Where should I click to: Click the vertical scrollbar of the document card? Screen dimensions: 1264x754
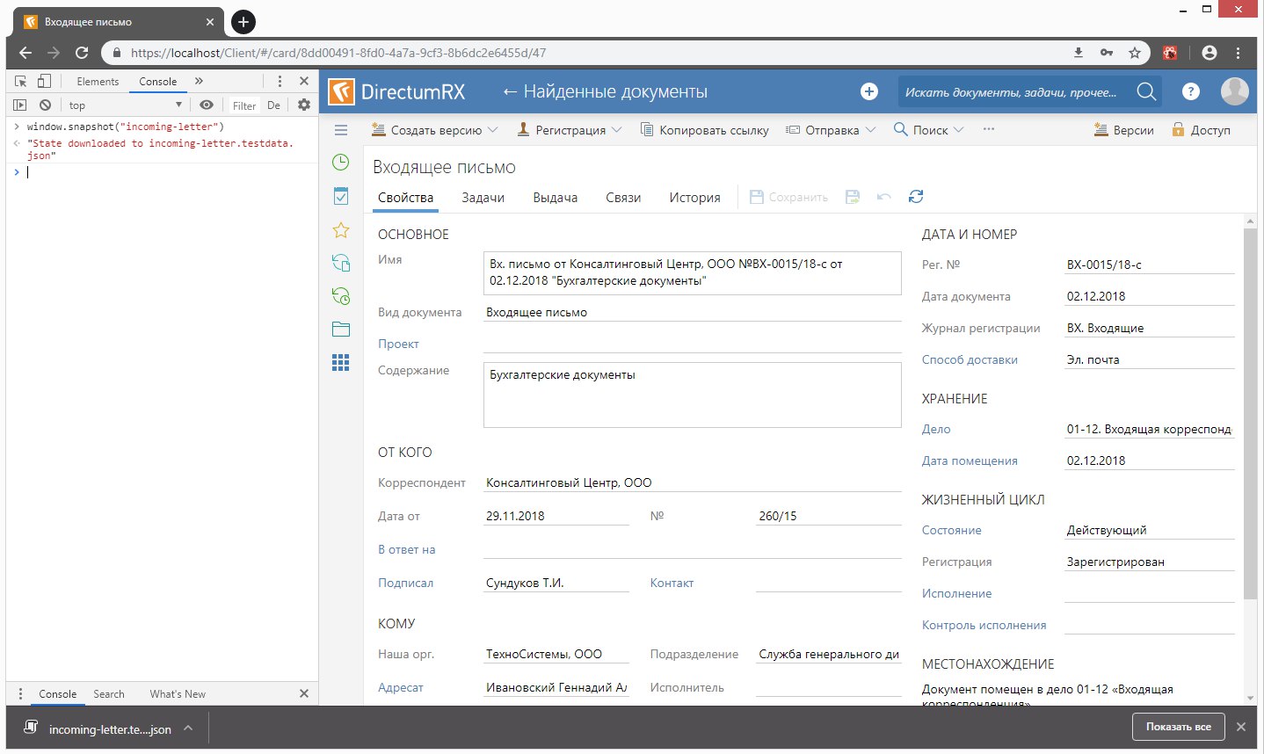1251,413
